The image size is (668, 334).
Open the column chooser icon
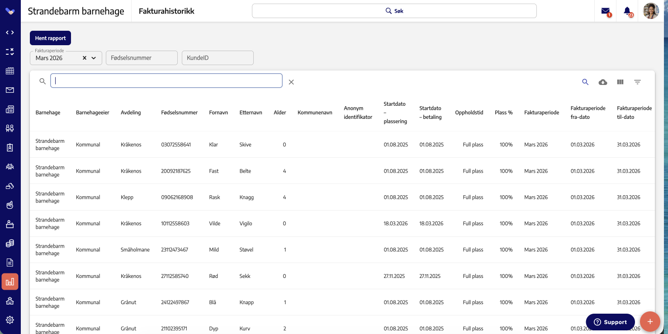[620, 82]
